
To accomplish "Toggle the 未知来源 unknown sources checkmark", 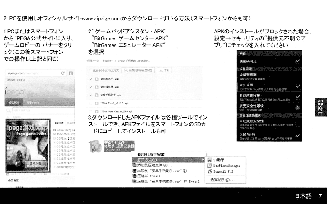I will [298, 86].
